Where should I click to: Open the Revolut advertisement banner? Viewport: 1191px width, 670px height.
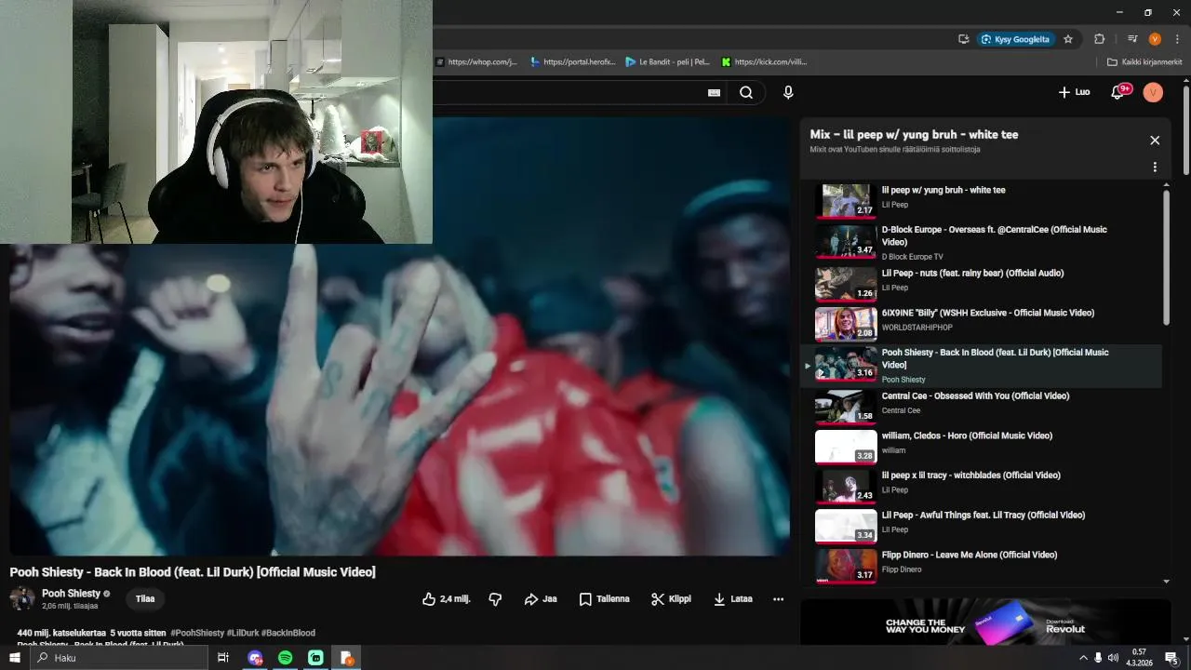(985, 622)
